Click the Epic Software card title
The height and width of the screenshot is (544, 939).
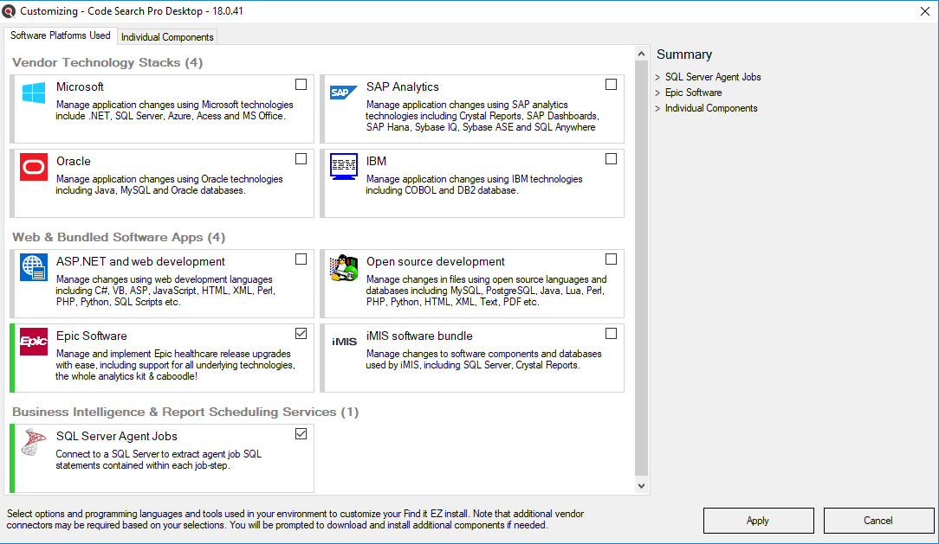[x=92, y=336]
